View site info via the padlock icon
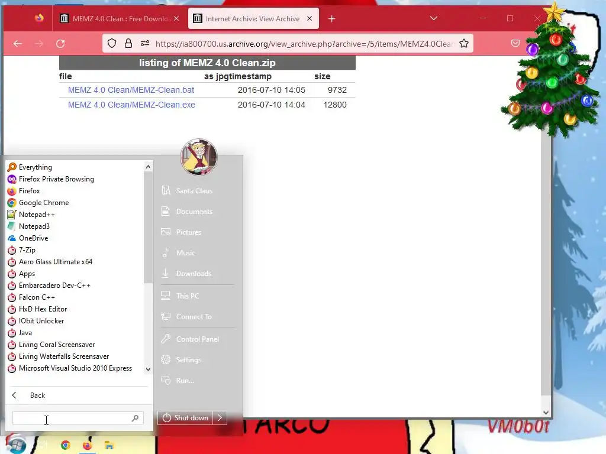This screenshot has height=454, width=606. 128,44
